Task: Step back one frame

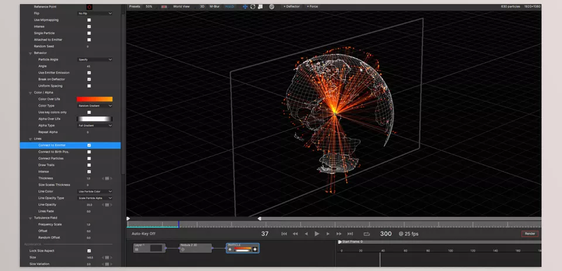Action: pos(306,234)
